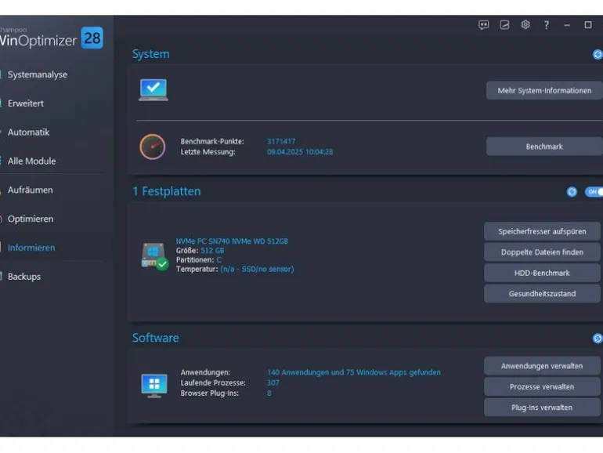Click Prozesse verwalten button
The image size is (603, 453).
542,387
